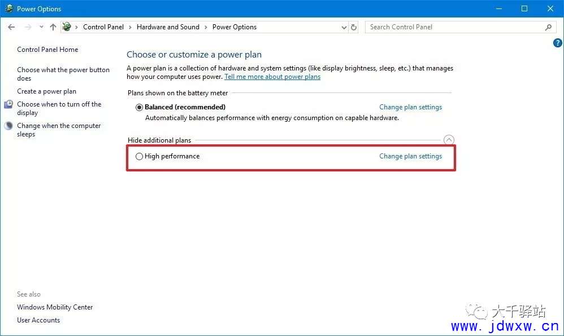Open help with the question mark icon
The width and height of the screenshot is (564, 336).
pos(558,43)
